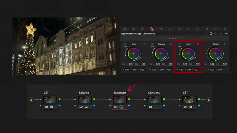Screen dimensions: 237x133
Task: Click Dark Exp value 0.00
Action: (131, 64)
